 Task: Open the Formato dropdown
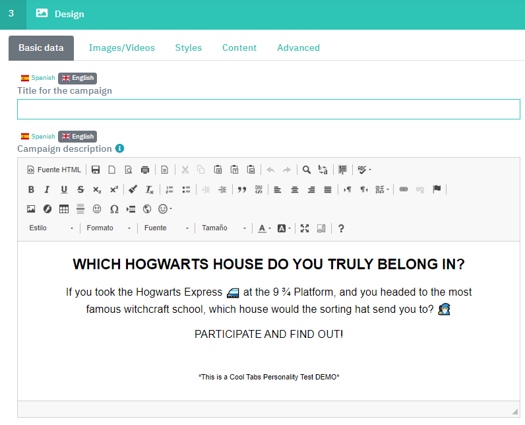tap(108, 228)
